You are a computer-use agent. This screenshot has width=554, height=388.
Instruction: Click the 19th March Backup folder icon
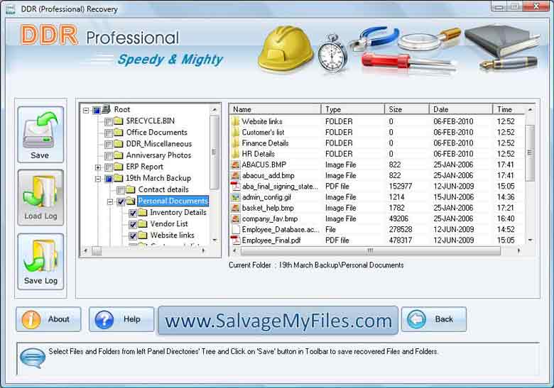(119, 178)
